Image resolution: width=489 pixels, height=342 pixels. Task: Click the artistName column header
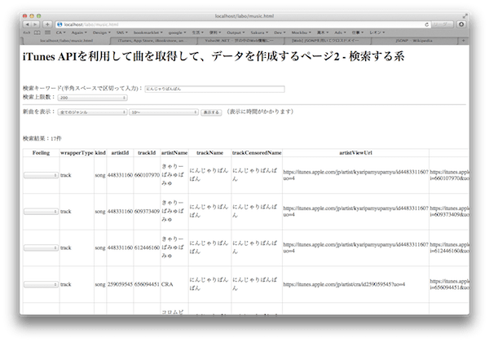click(174, 153)
